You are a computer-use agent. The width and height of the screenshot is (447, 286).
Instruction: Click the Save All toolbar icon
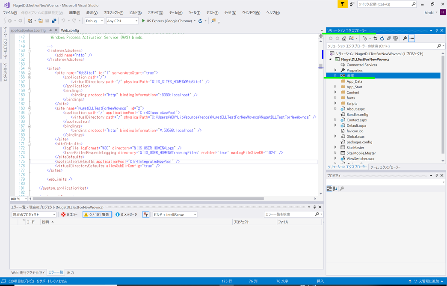pyautogui.click(x=54, y=21)
